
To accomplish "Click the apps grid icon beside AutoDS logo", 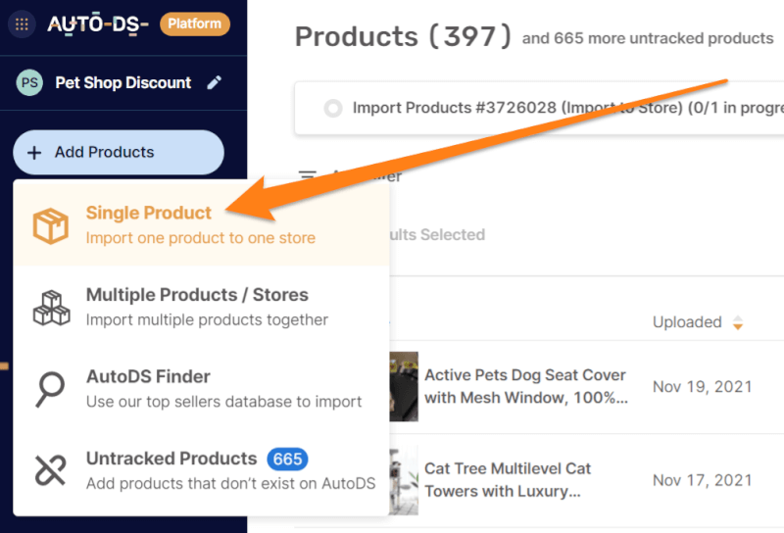I will coord(23,24).
